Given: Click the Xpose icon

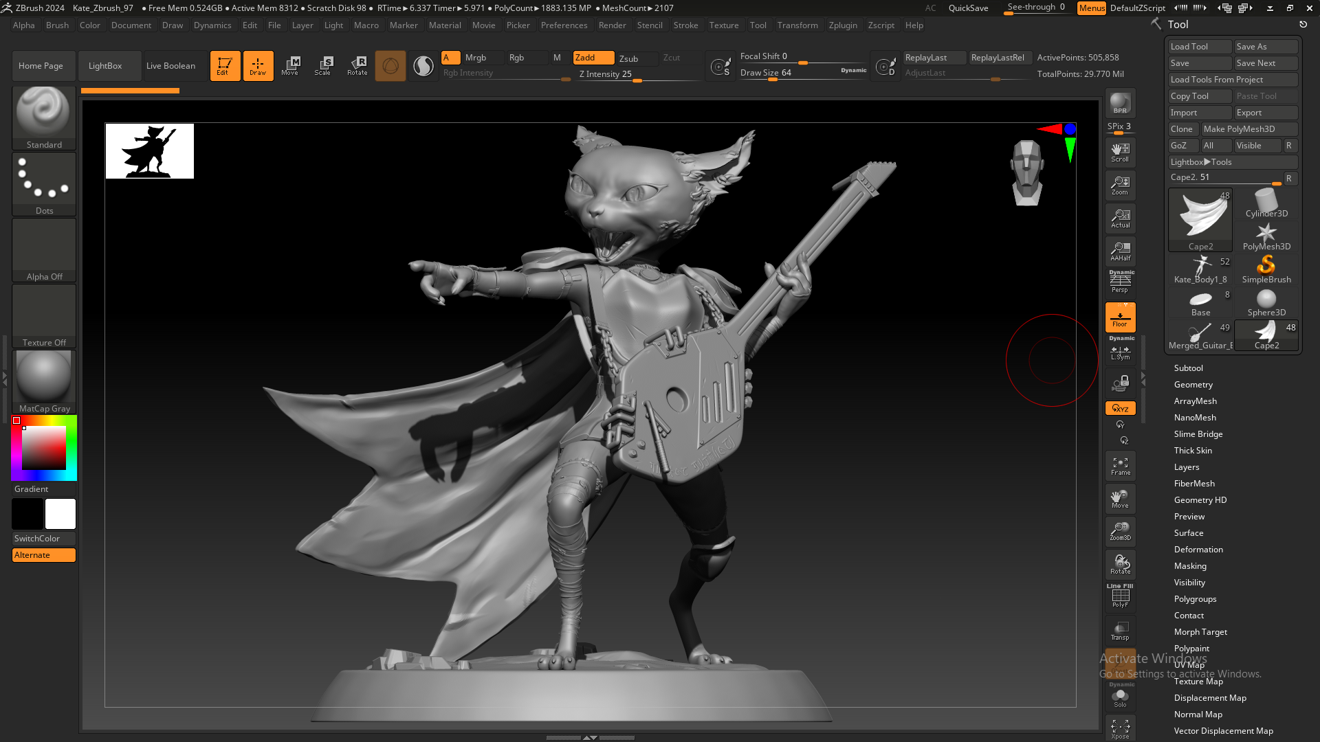Looking at the screenshot, I should click(x=1120, y=729).
